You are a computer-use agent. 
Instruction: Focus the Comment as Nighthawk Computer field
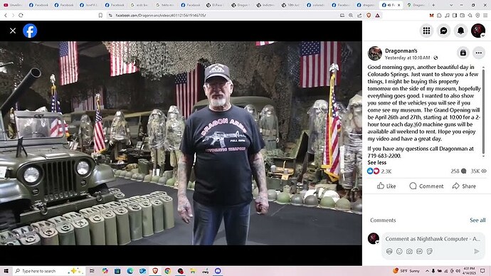pyautogui.click(x=433, y=239)
